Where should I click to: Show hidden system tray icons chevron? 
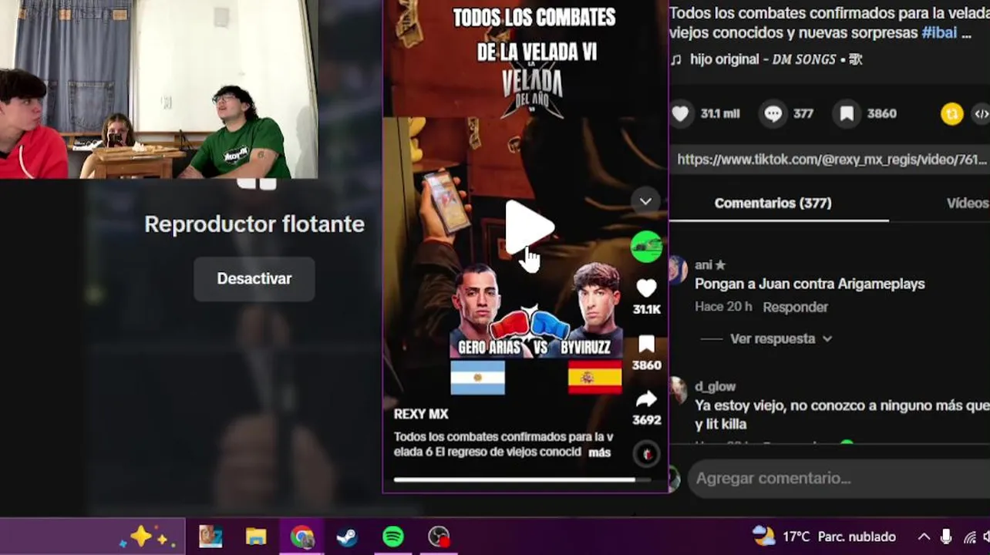tap(924, 536)
